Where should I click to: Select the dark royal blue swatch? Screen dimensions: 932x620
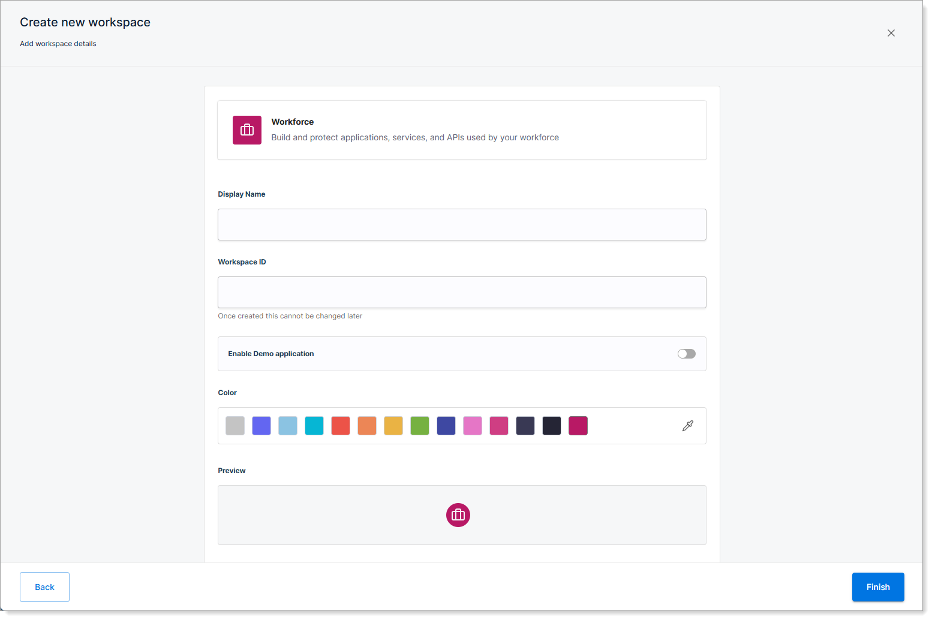click(446, 426)
